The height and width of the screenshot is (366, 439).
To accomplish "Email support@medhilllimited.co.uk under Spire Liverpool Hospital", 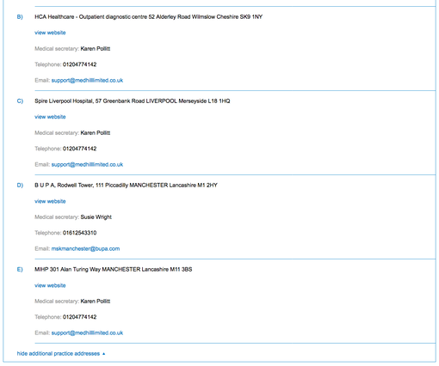I will pyautogui.click(x=87, y=165).
